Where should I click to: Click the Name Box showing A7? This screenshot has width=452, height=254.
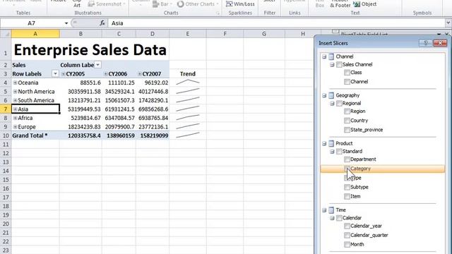point(31,23)
